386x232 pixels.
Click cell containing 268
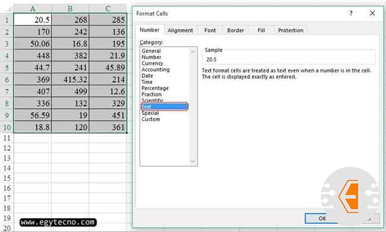pyautogui.click(x=70, y=20)
